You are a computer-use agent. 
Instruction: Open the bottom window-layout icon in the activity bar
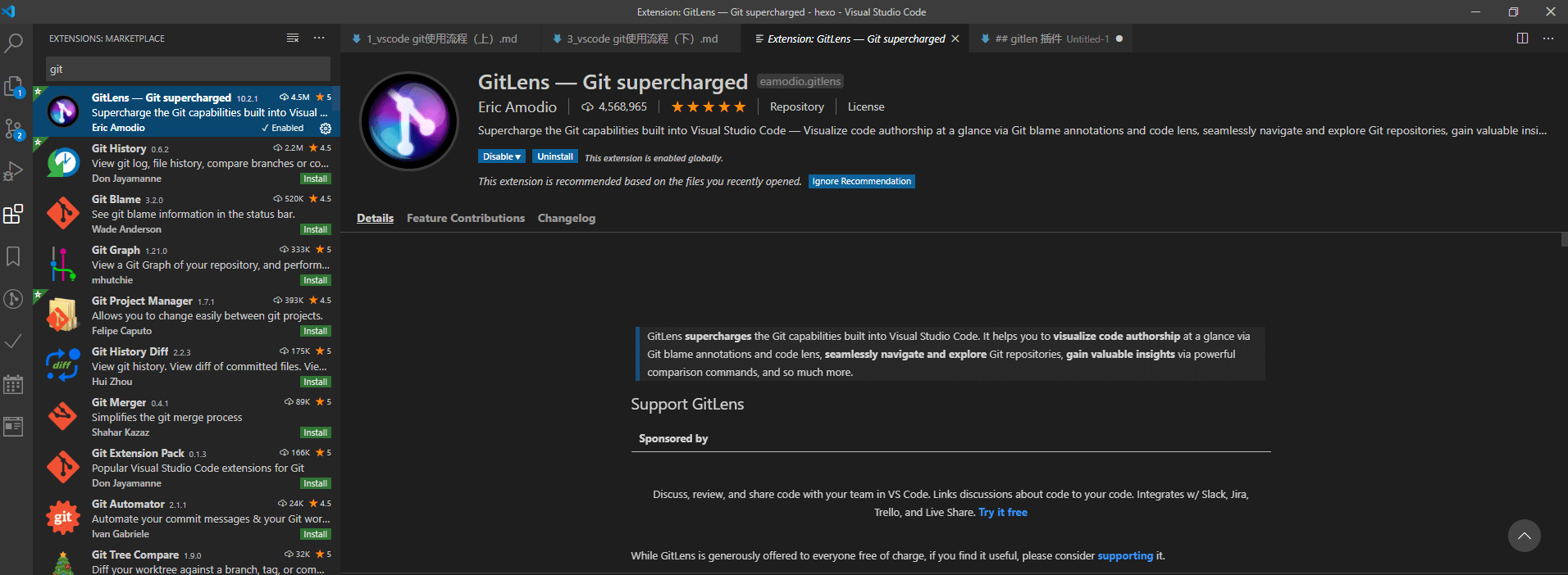[x=13, y=426]
